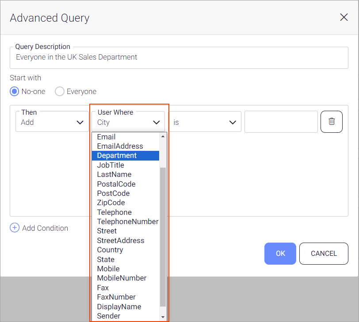Select the Everyone radio button
Image resolution: width=359 pixels, height=322 pixels.
click(x=60, y=92)
